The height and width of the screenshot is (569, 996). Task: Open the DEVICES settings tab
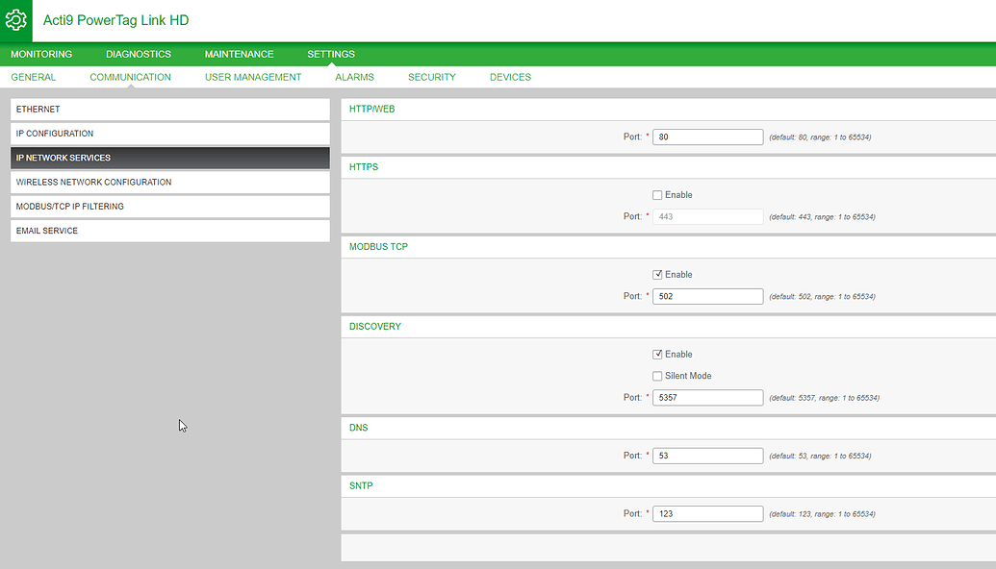[x=509, y=76]
